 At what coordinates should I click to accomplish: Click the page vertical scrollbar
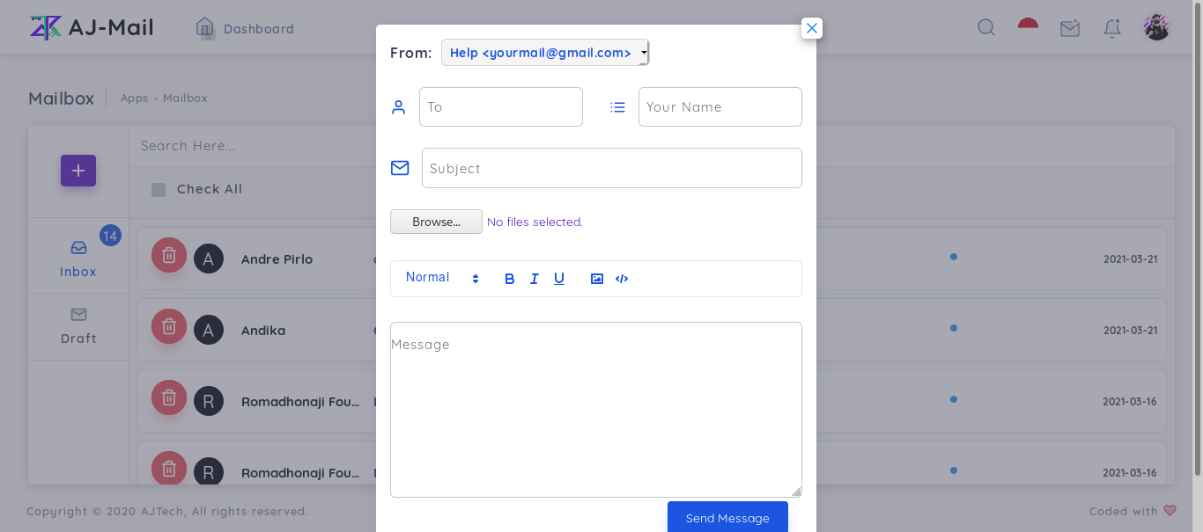coord(1198,238)
